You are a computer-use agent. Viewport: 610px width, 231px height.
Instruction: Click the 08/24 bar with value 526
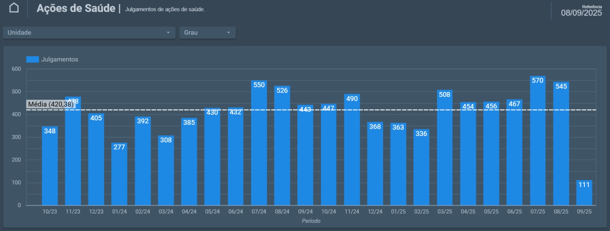click(x=282, y=146)
